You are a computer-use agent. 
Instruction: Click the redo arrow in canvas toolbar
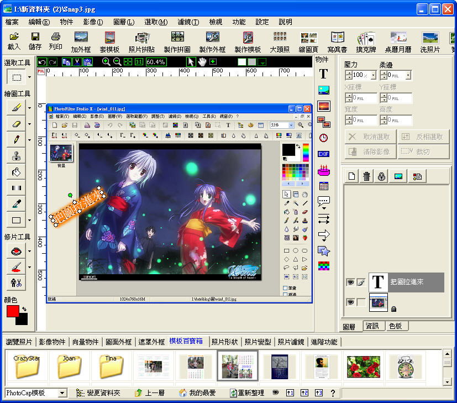pyautogui.click(x=52, y=62)
